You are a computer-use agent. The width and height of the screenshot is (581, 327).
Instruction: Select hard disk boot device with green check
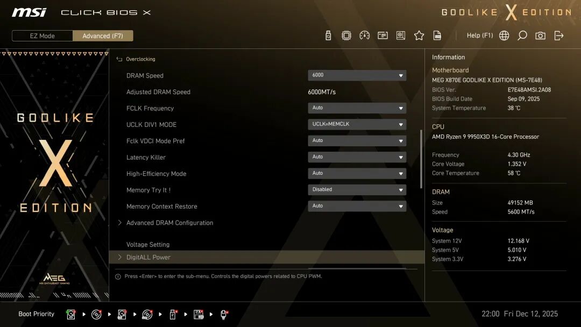[x=71, y=315]
